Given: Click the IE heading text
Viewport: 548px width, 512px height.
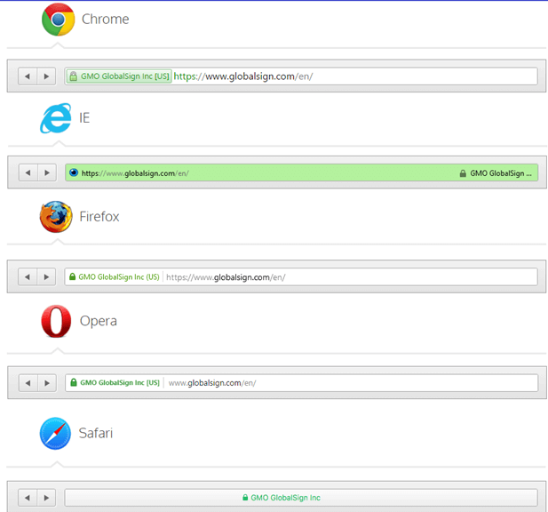Looking at the screenshot, I should (x=84, y=118).
